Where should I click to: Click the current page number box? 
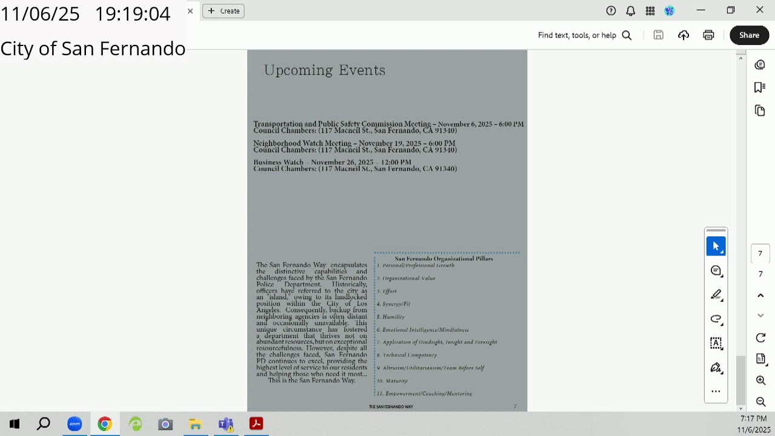pyautogui.click(x=760, y=254)
